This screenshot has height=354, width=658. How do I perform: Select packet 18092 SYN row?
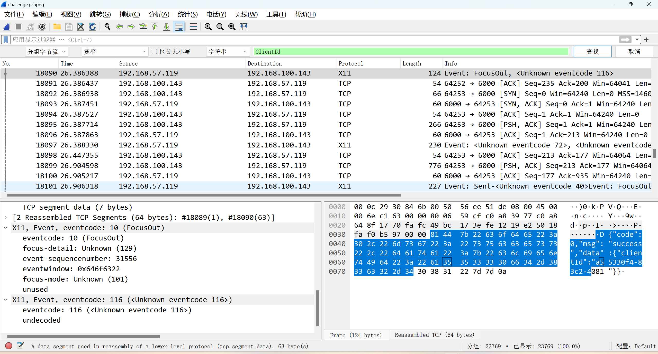coord(326,94)
